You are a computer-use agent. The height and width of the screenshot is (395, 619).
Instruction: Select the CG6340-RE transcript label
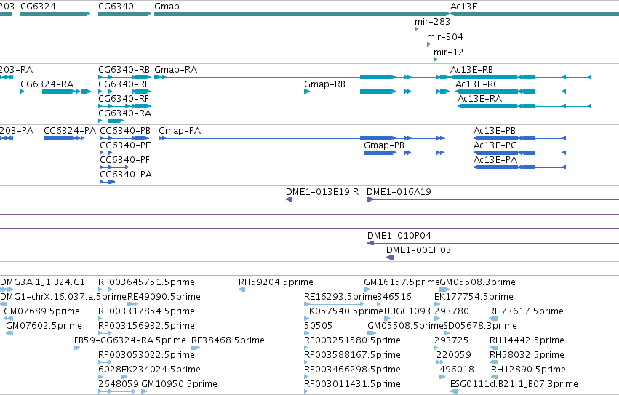pos(124,84)
